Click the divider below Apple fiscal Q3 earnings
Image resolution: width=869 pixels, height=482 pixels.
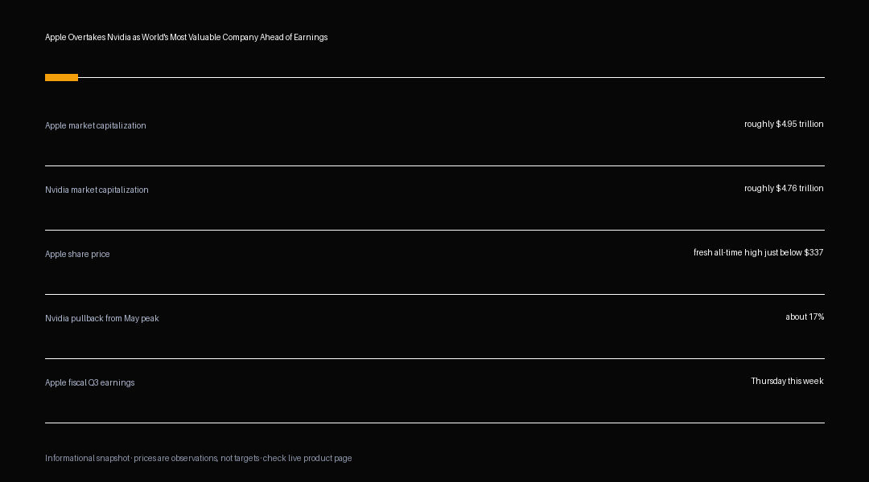point(434,423)
